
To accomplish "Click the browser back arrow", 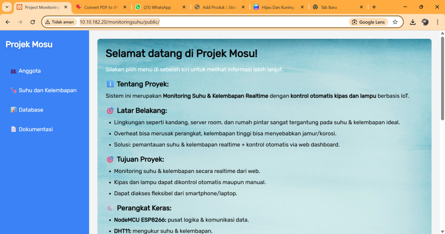I will [x=8, y=22].
